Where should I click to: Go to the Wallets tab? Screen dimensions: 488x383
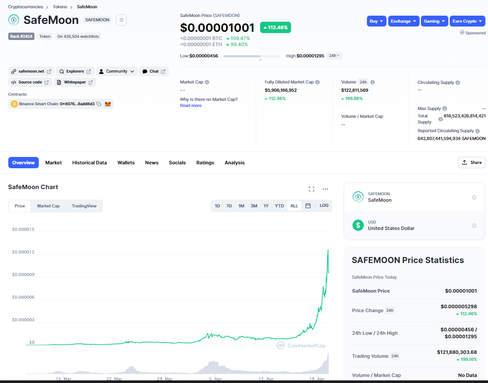click(x=126, y=163)
